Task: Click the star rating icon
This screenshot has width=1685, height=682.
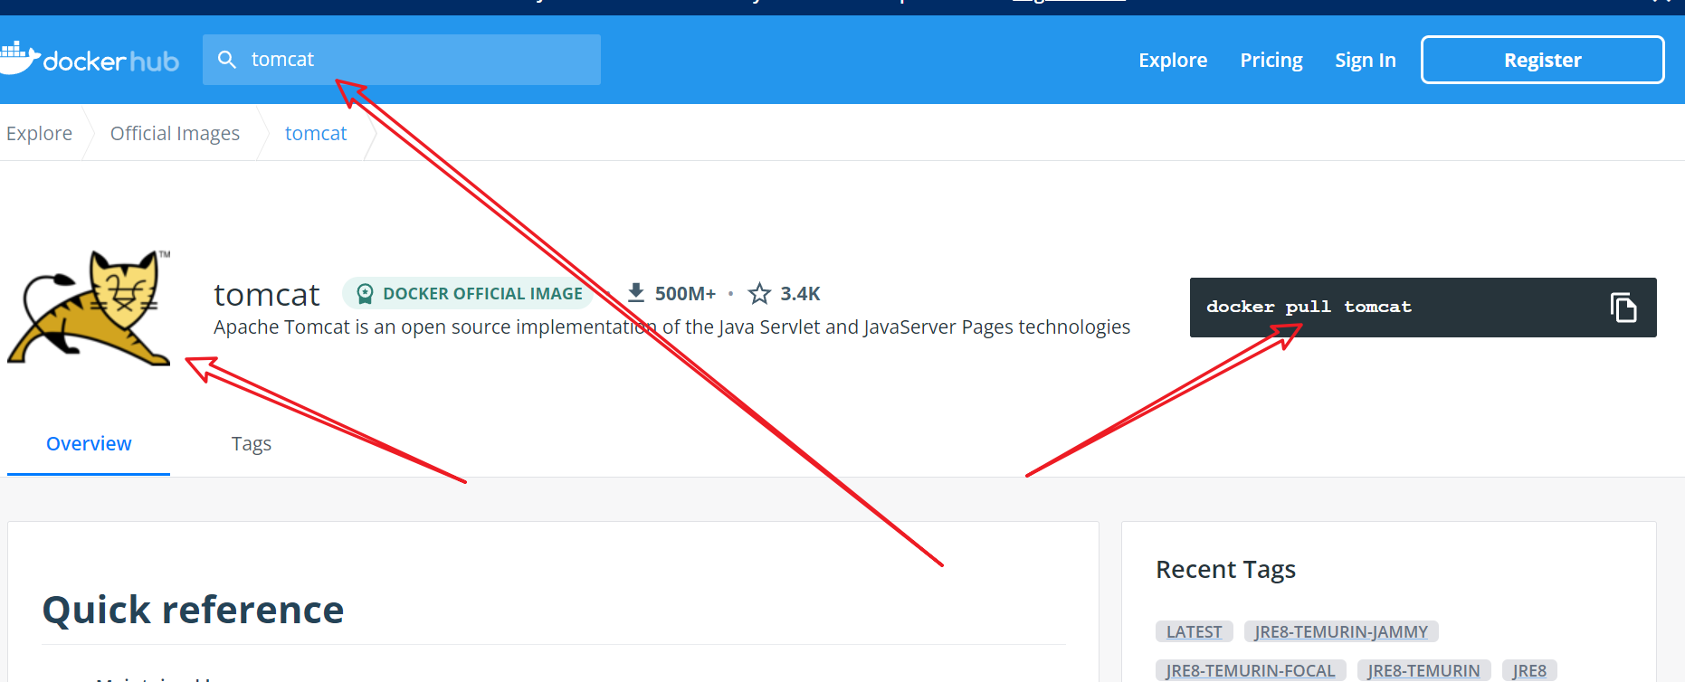Action: pos(759,293)
